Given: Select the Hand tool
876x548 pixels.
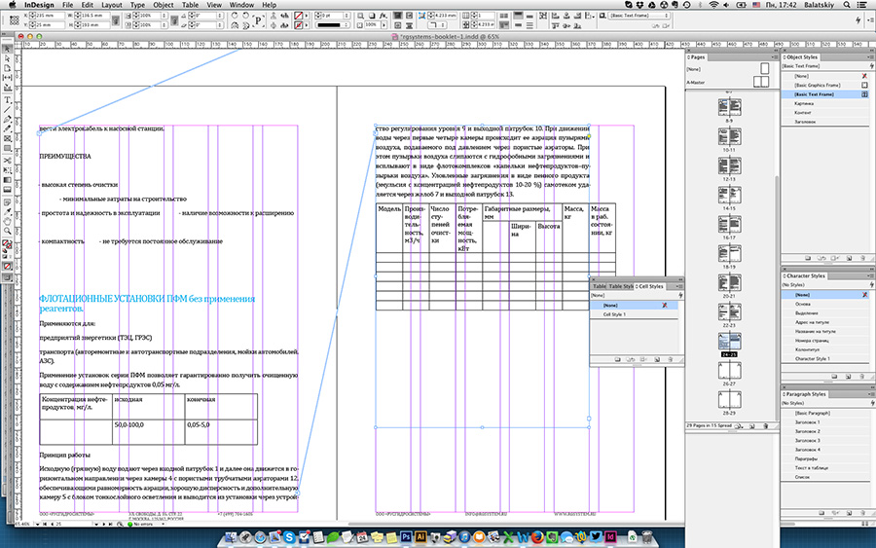Looking at the screenshot, I should [7, 222].
